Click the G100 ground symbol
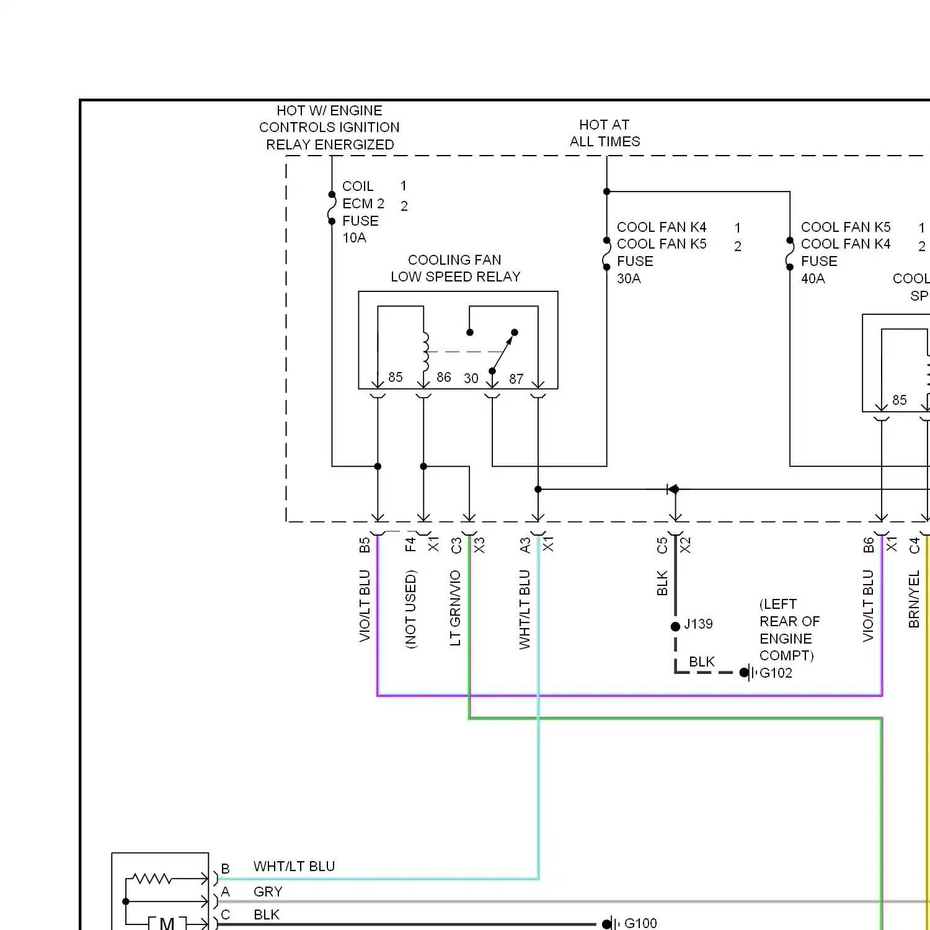The width and height of the screenshot is (930, 930). point(611,924)
